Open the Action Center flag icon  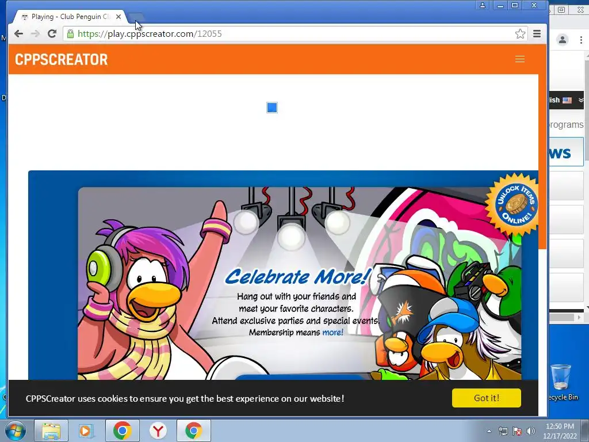point(517,431)
